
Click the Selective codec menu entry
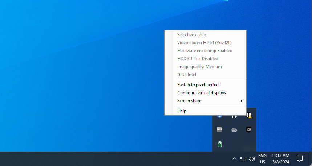192,35
